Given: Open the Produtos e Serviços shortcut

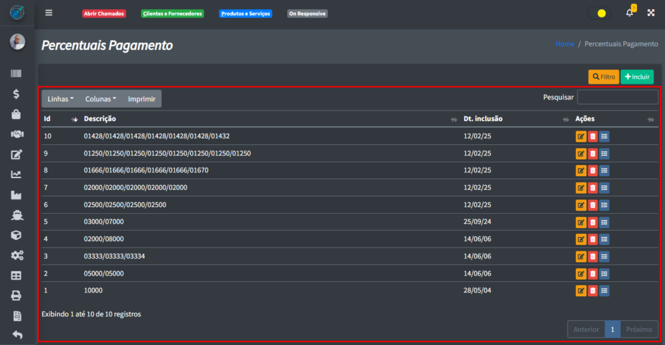Looking at the screenshot, I should [x=245, y=14].
